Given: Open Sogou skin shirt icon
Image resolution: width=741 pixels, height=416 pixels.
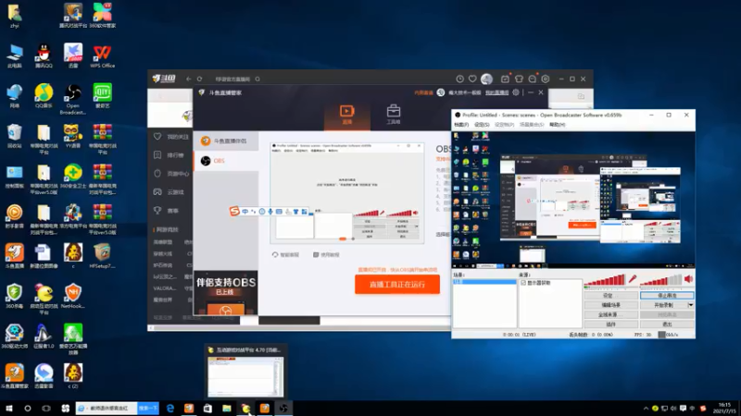Looking at the screenshot, I should coord(295,212).
